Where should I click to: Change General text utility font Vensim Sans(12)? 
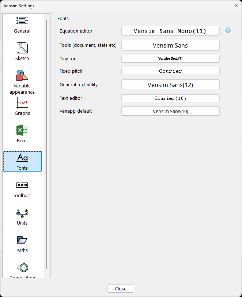click(170, 85)
